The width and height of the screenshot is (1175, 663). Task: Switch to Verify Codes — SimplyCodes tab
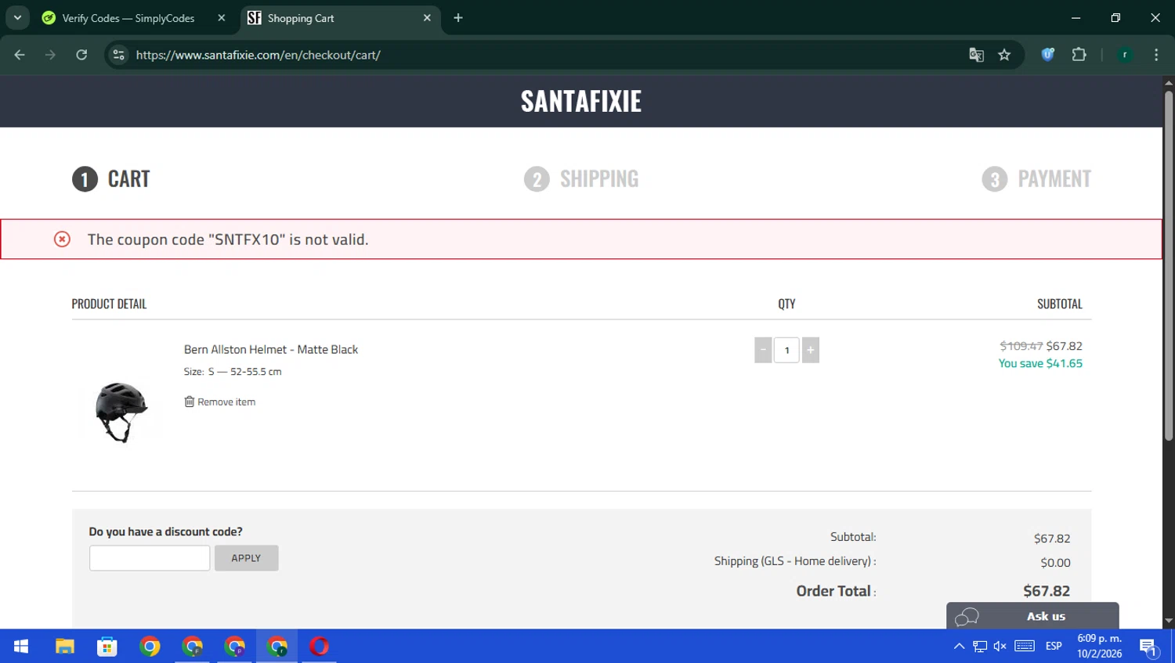click(x=128, y=18)
